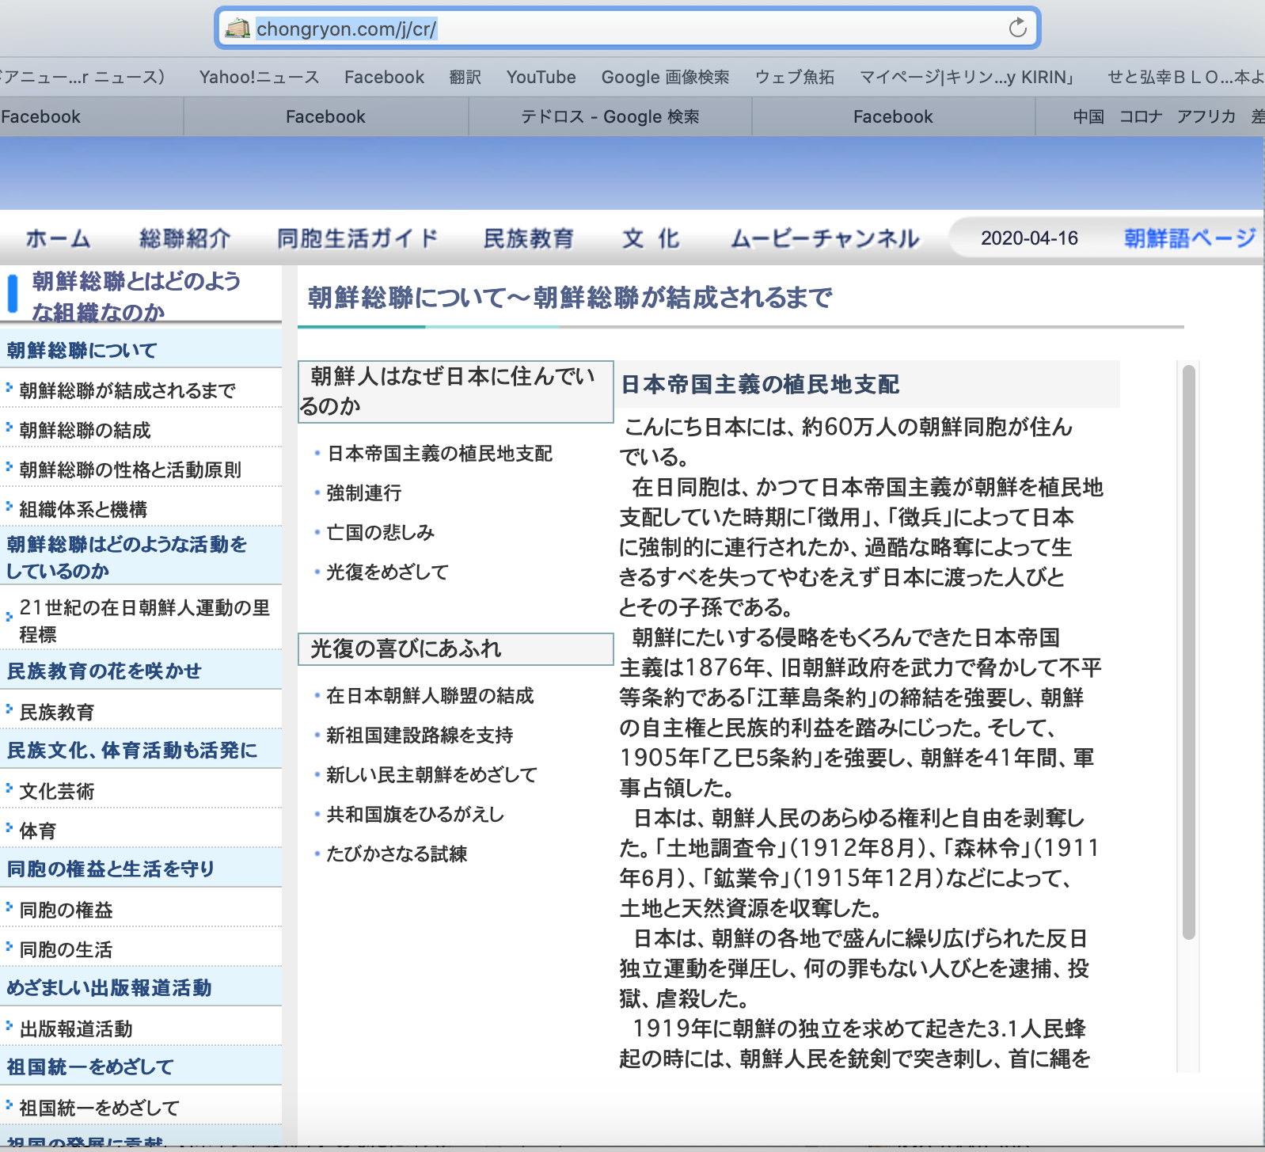Viewport: 1265px width, 1152px height.
Task: Jump to 在日本朝鮮人聯盟の結成 section
Action: [430, 695]
